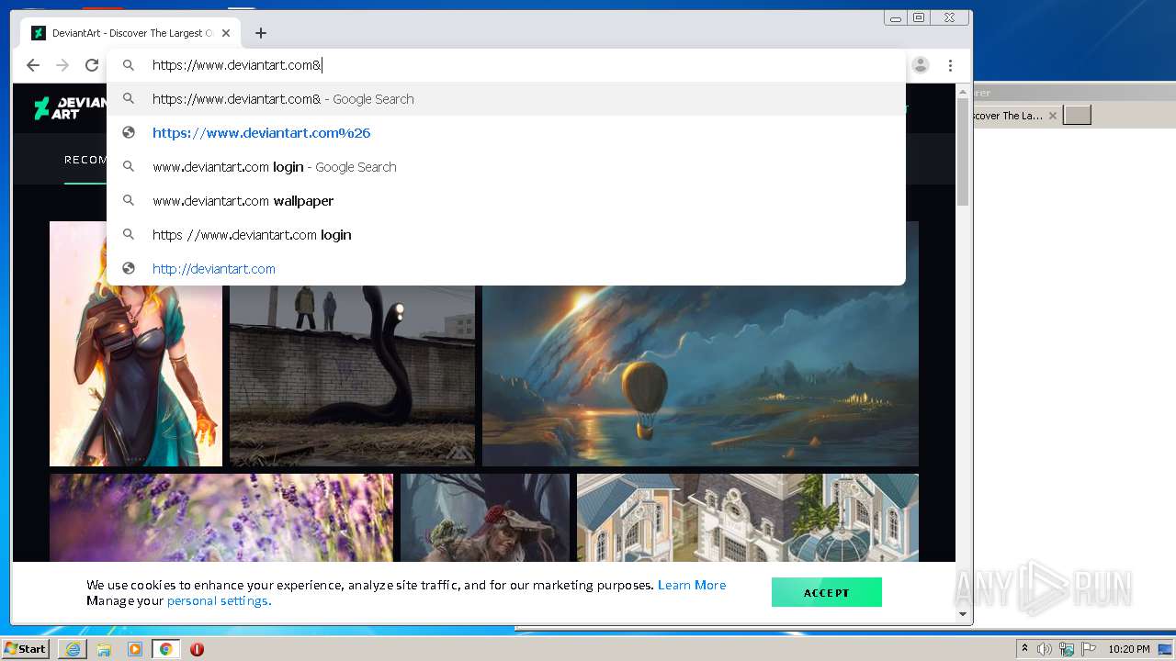This screenshot has height=661, width=1176.
Task: Open the Action Center flag icon
Action: [x=1089, y=649]
